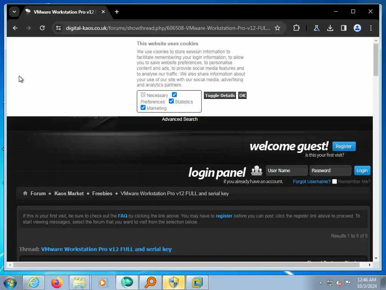Show hidden tray icons arrow

pyautogui.click(x=320, y=283)
